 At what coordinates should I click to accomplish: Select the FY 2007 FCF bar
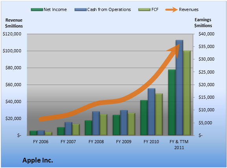[76, 130]
